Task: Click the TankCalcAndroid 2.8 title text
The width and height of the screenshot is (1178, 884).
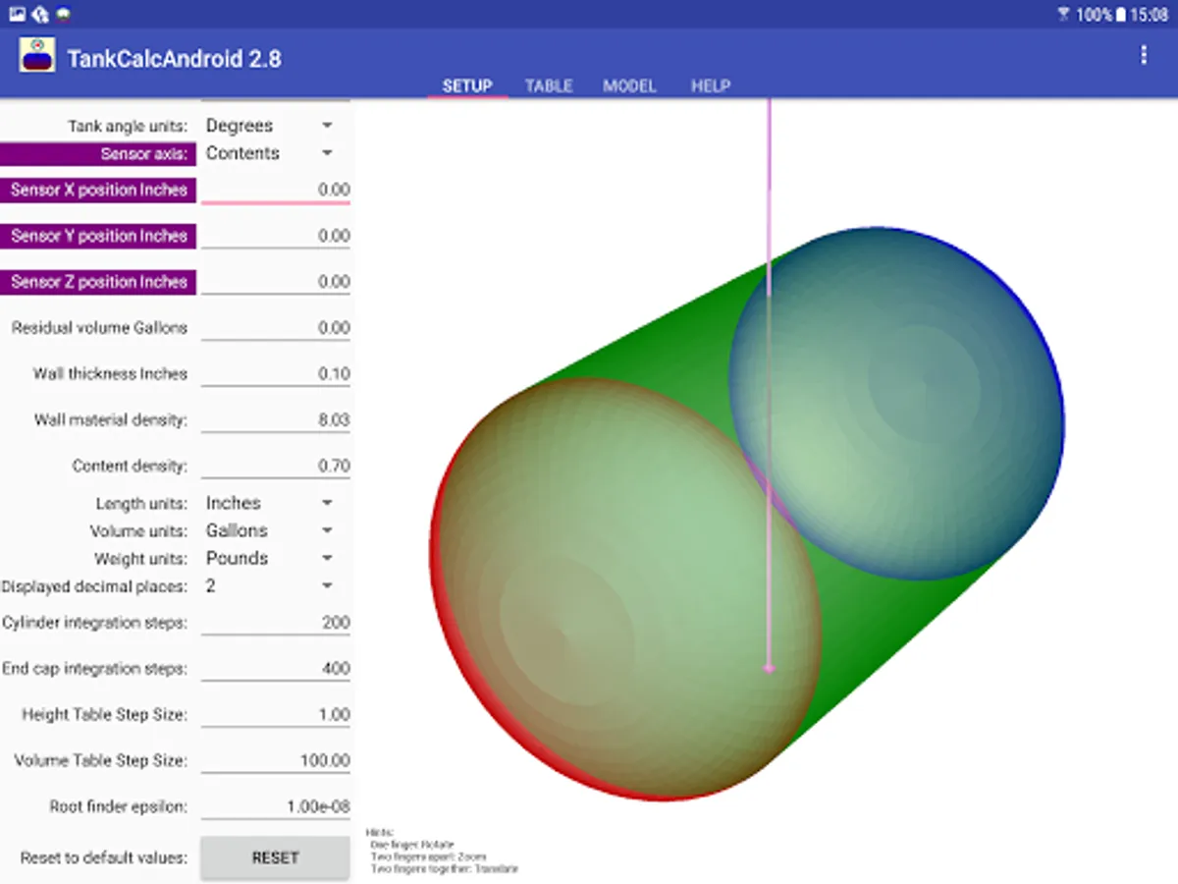Action: 175,59
